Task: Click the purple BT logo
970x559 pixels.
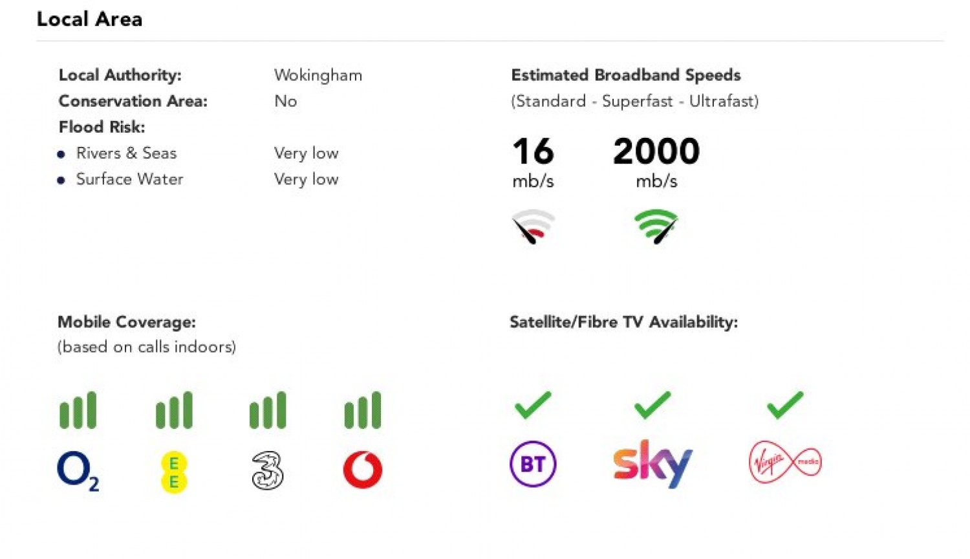Action: click(x=533, y=464)
